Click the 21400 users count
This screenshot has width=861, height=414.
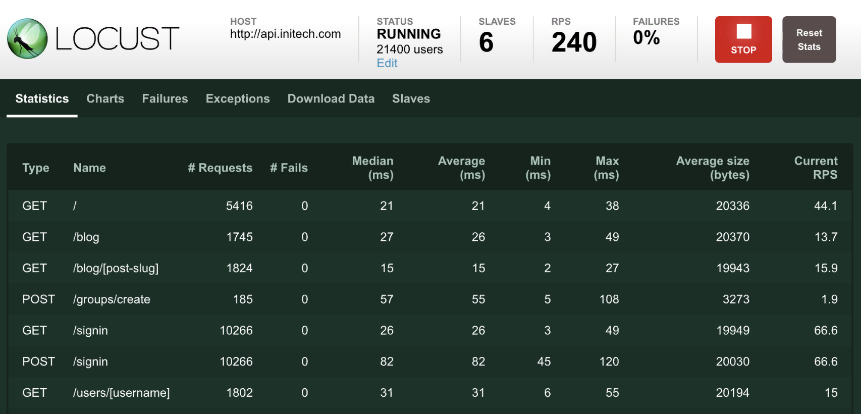(x=410, y=49)
